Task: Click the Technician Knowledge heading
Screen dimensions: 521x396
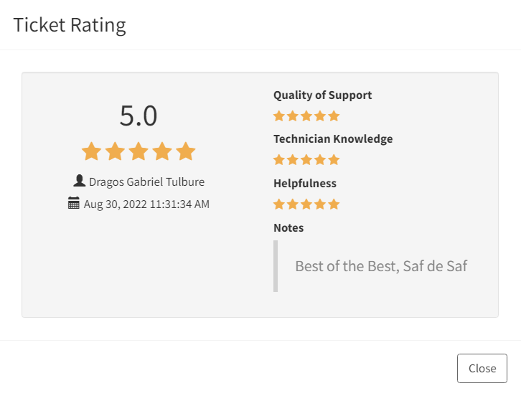Action: 333,139
